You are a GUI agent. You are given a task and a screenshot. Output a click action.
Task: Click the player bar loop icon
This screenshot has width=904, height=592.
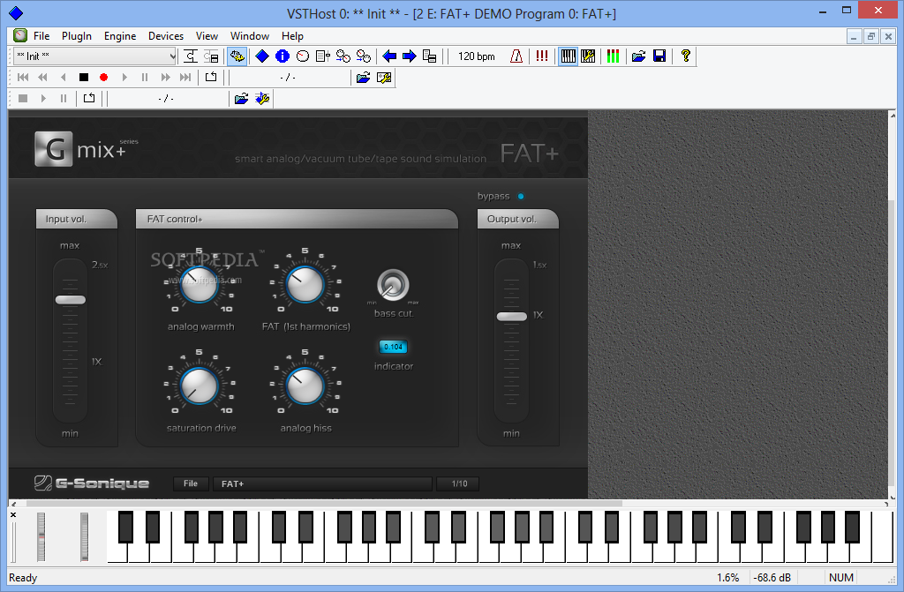211,78
